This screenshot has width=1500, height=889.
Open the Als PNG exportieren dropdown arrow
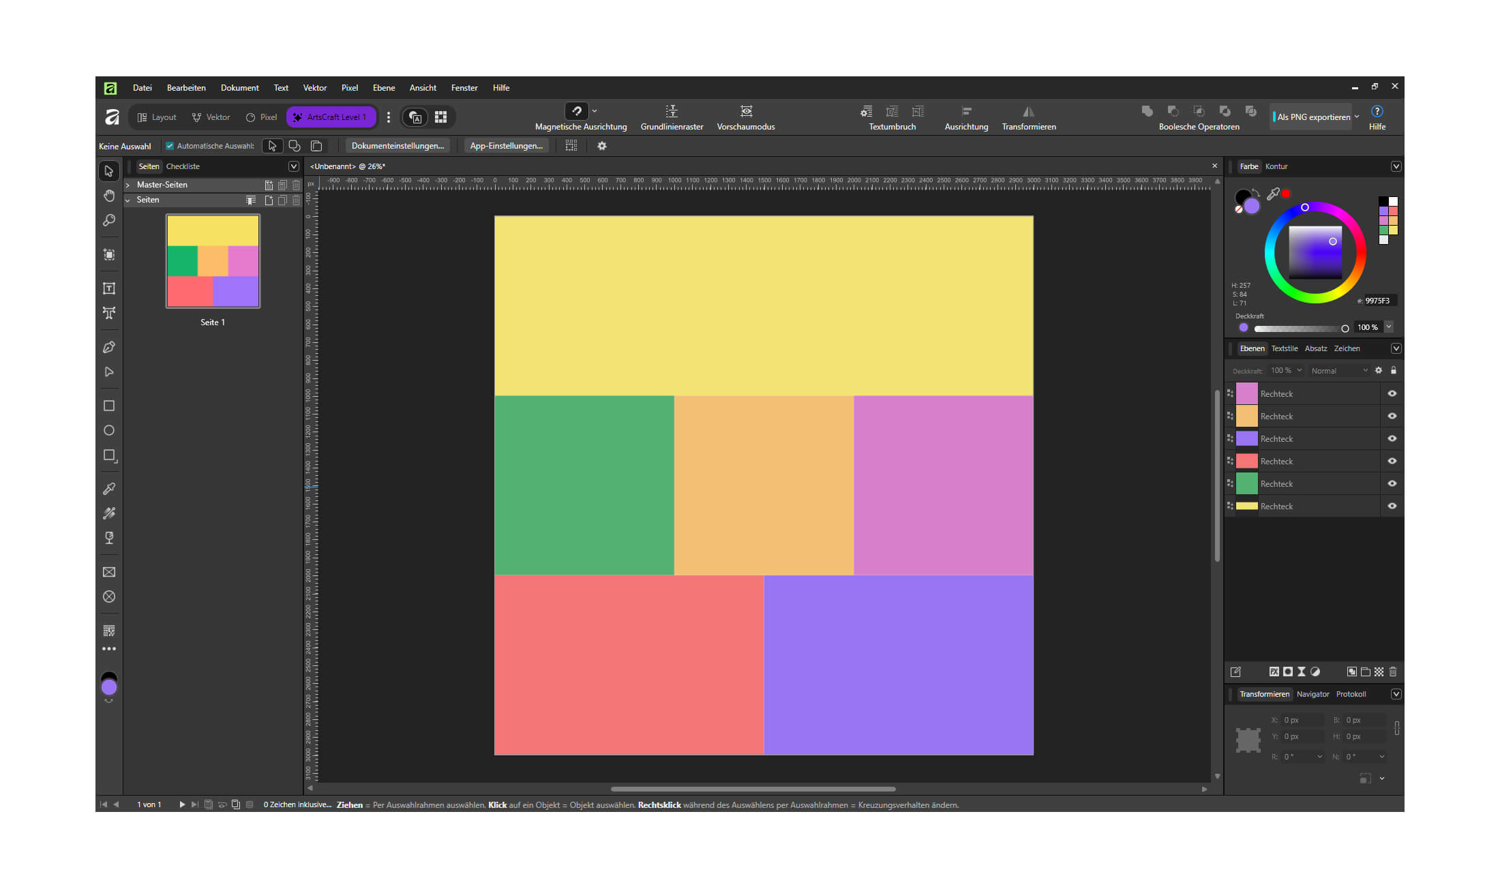pos(1357,117)
